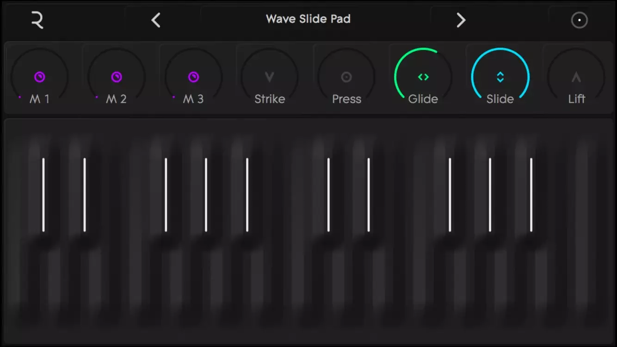Select the M 2 macro knob
The width and height of the screenshot is (617, 347).
[x=117, y=77]
